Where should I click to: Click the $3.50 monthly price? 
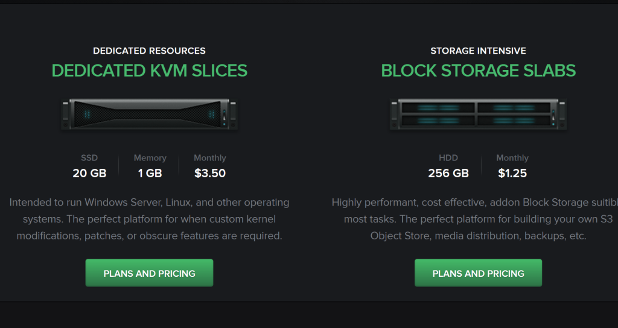210,173
